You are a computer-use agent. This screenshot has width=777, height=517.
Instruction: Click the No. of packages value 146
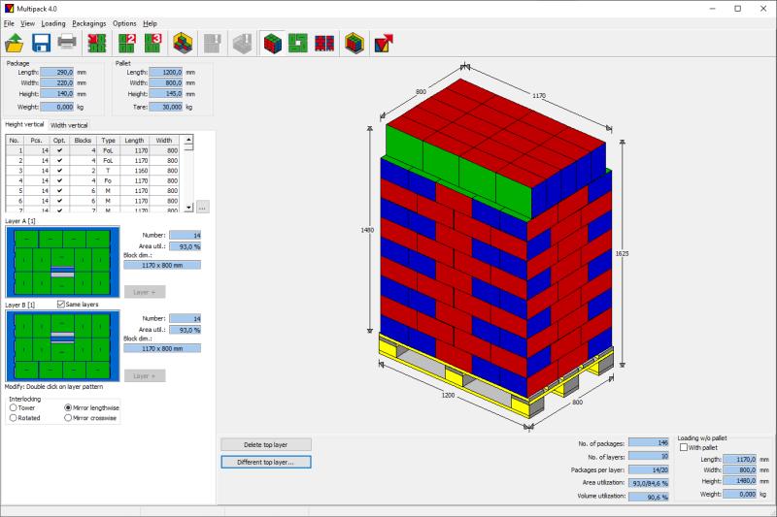click(x=649, y=442)
